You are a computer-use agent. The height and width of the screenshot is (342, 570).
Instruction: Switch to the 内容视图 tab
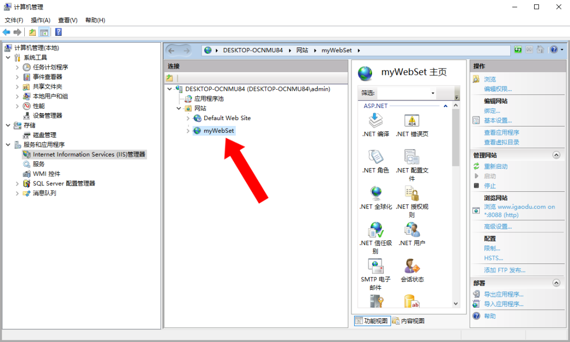tap(409, 321)
